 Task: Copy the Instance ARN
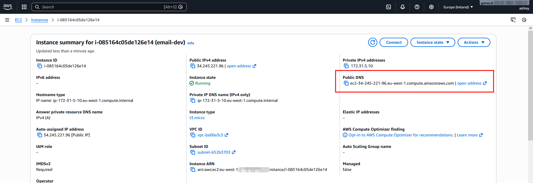pyautogui.click(x=193, y=169)
